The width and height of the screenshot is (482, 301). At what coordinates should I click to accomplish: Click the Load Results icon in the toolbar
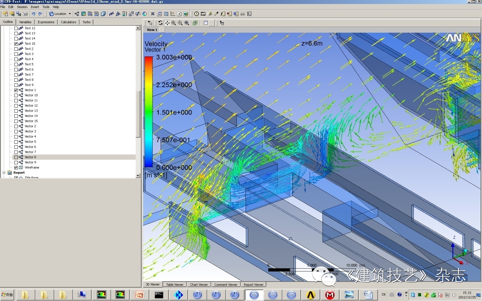[6, 14]
